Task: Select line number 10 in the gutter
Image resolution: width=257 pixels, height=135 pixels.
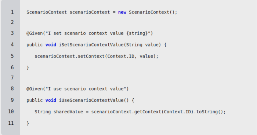Action: click(x=11, y=112)
